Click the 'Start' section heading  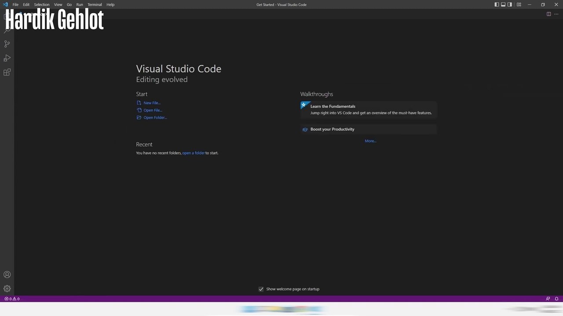pyautogui.click(x=142, y=94)
